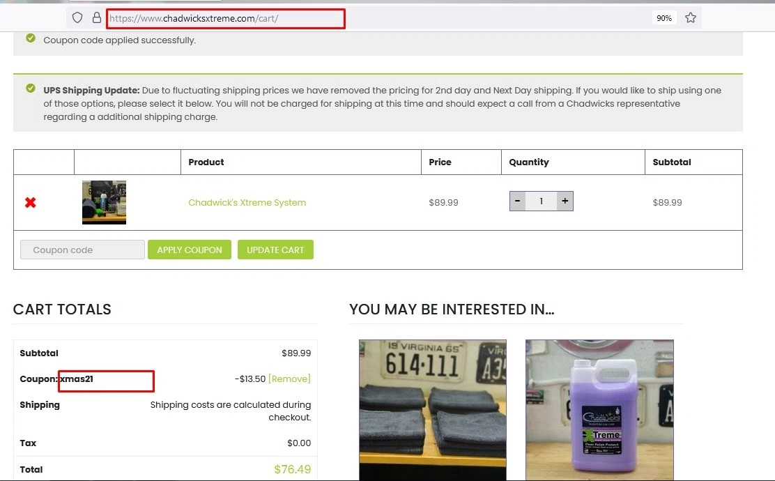The image size is (775, 481).
Task: Increase quantity with the plus button
Action: 565,201
